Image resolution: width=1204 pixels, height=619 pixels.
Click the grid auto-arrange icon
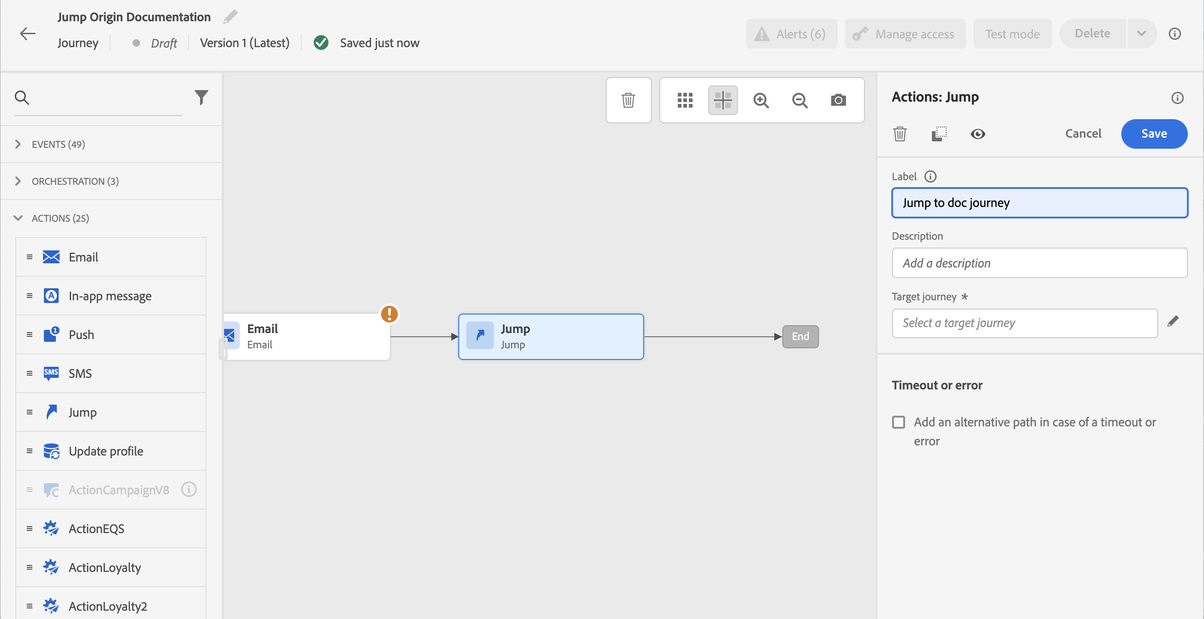(685, 100)
